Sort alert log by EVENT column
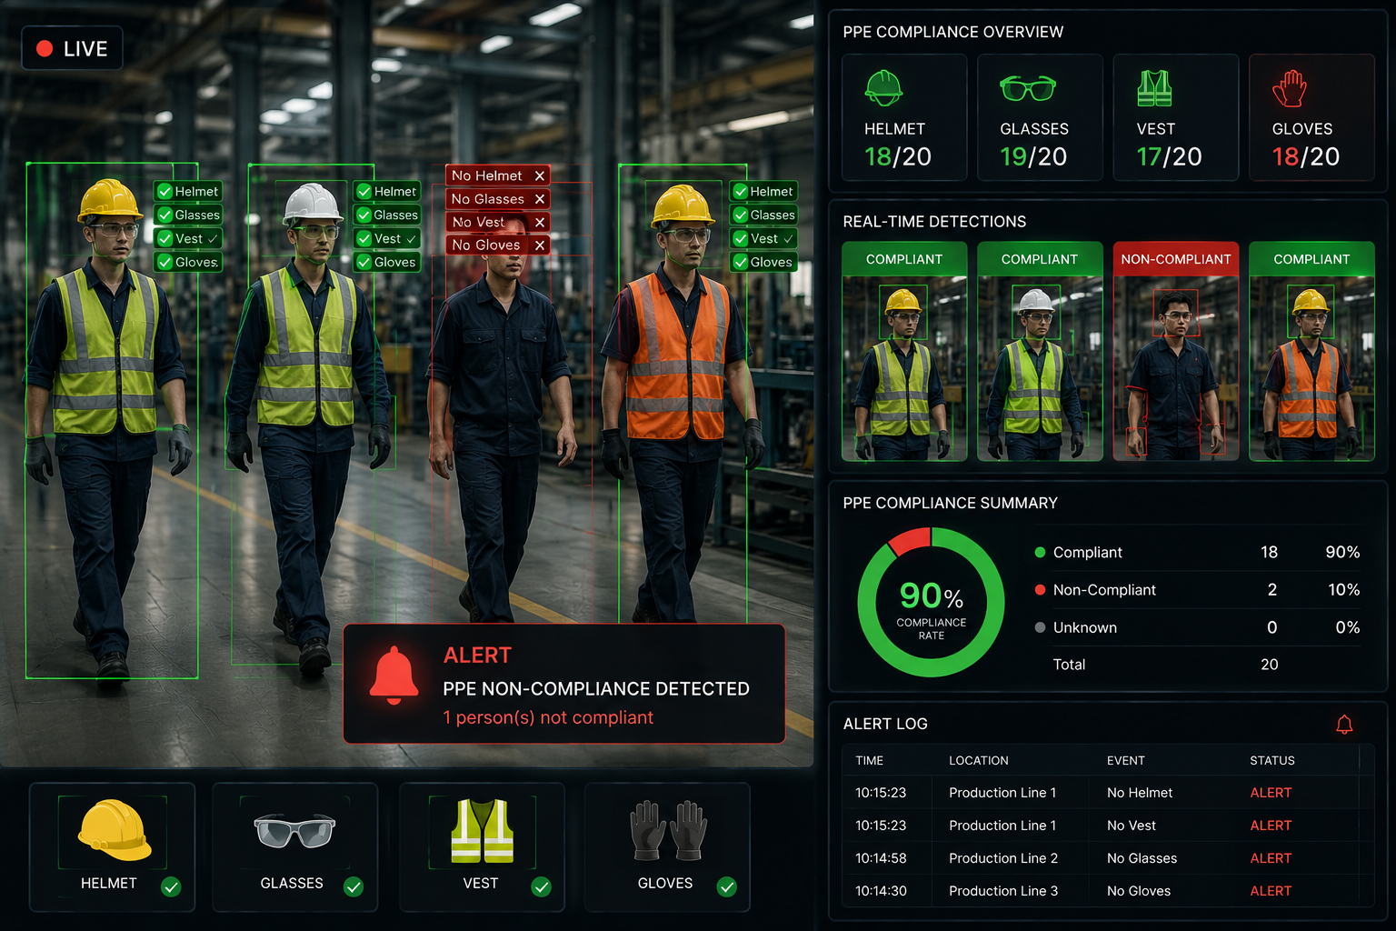Viewport: 1396px width, 931px height. pos(1126,760)
